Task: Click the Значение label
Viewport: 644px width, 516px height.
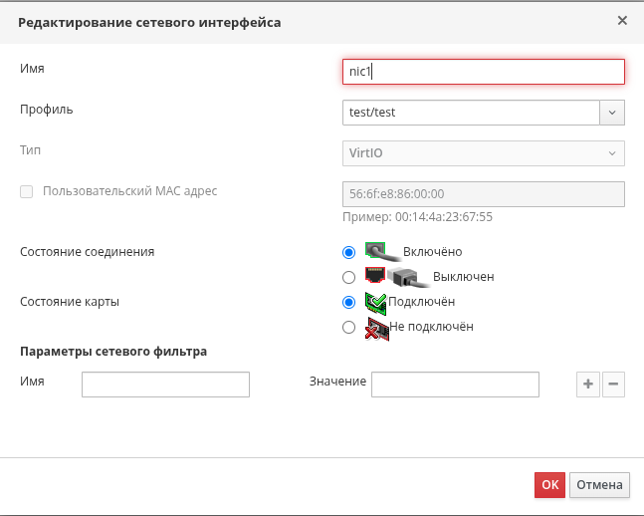Action: 337,382
